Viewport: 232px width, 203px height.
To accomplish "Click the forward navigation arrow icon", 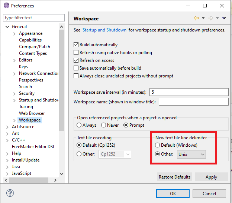I will (210, 18).
